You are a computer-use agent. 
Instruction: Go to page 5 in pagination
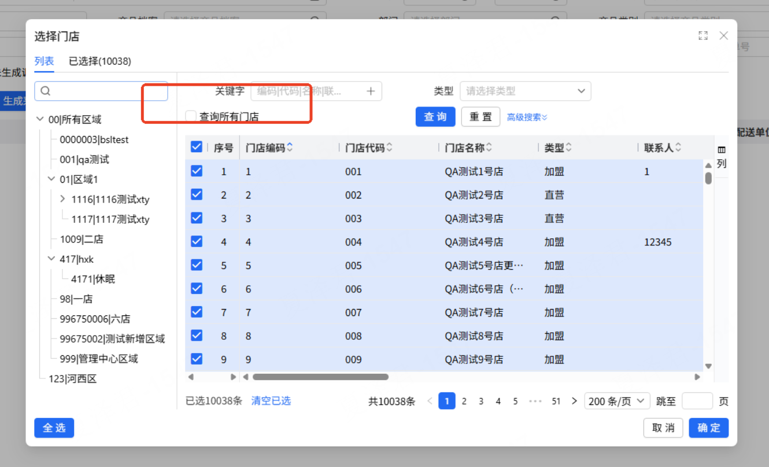tap(515, 401)
